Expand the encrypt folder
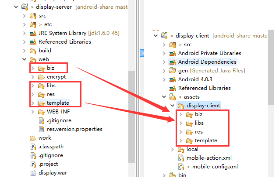The height and width of the screenshot is (185, 279). coord(33,77)
